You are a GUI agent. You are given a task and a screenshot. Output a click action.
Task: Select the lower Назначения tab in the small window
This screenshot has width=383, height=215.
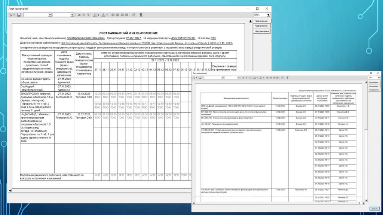(x=374, y=87)
